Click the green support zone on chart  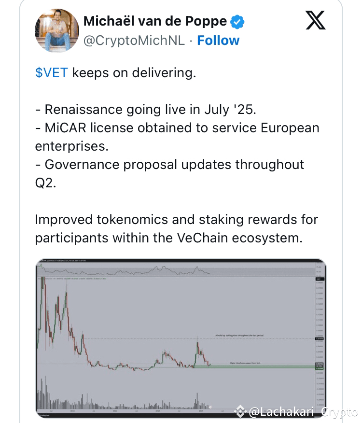(x=261, y=366)
